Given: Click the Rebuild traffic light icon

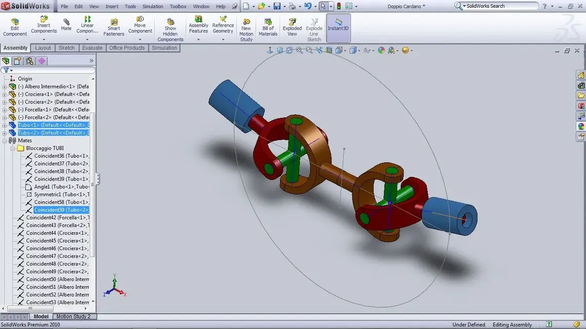Looking at the screenshot, I should [339, 6].
